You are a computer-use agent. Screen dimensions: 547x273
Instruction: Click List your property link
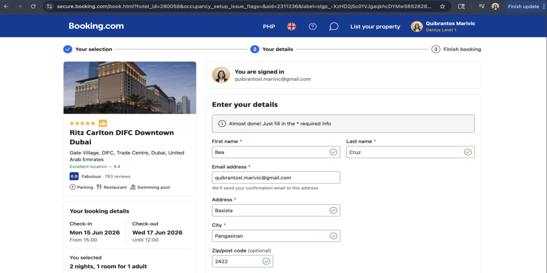[375, 26]
